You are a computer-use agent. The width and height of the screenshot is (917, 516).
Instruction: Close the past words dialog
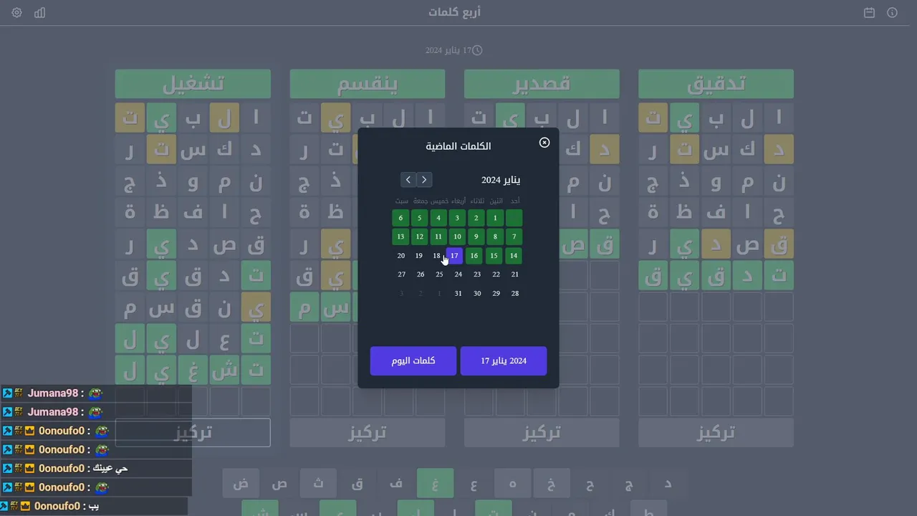tap(544, 143)
